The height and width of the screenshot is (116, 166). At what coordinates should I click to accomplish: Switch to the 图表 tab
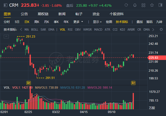pyautogui.click(x=7, y=14)
